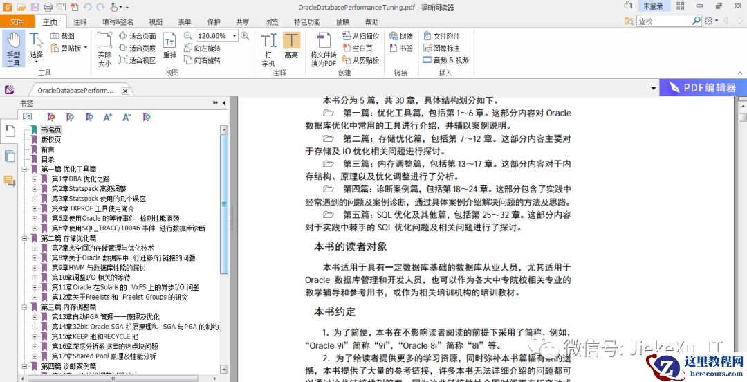Decrease bookmark font size with A-
Screen dimensions: 747x382
pyautogui.click(x=127, y=117)
